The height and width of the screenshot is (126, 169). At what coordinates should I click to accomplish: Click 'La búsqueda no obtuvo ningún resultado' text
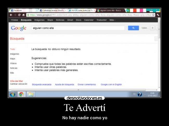(x=56, y=49)
